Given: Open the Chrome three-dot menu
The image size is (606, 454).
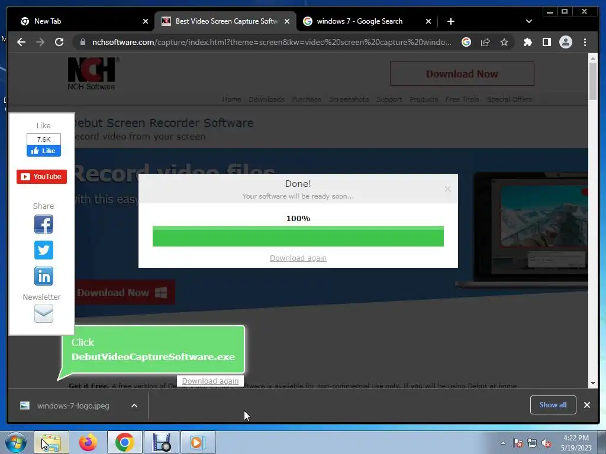Looking at the screenshot, I should (585, 42).
